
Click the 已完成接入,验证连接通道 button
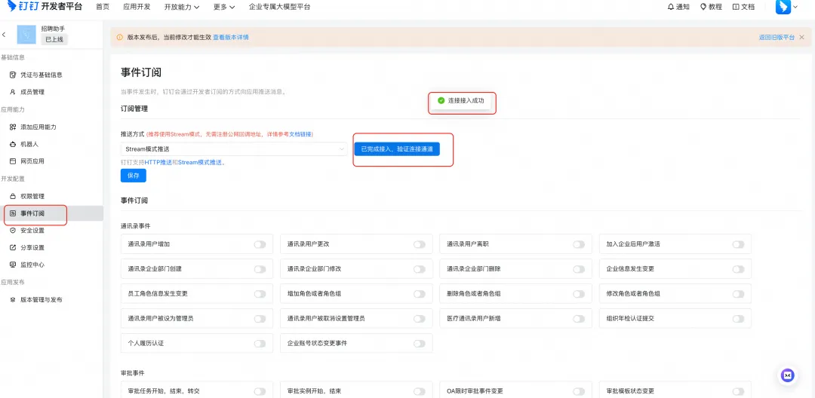(x=397, y=149)
